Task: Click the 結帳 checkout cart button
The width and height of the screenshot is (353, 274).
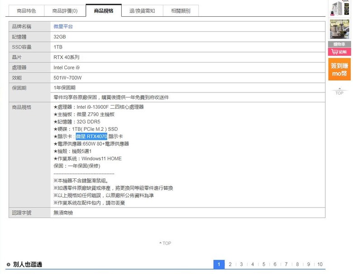Action: pyautogui.click(x=339, y=52)
